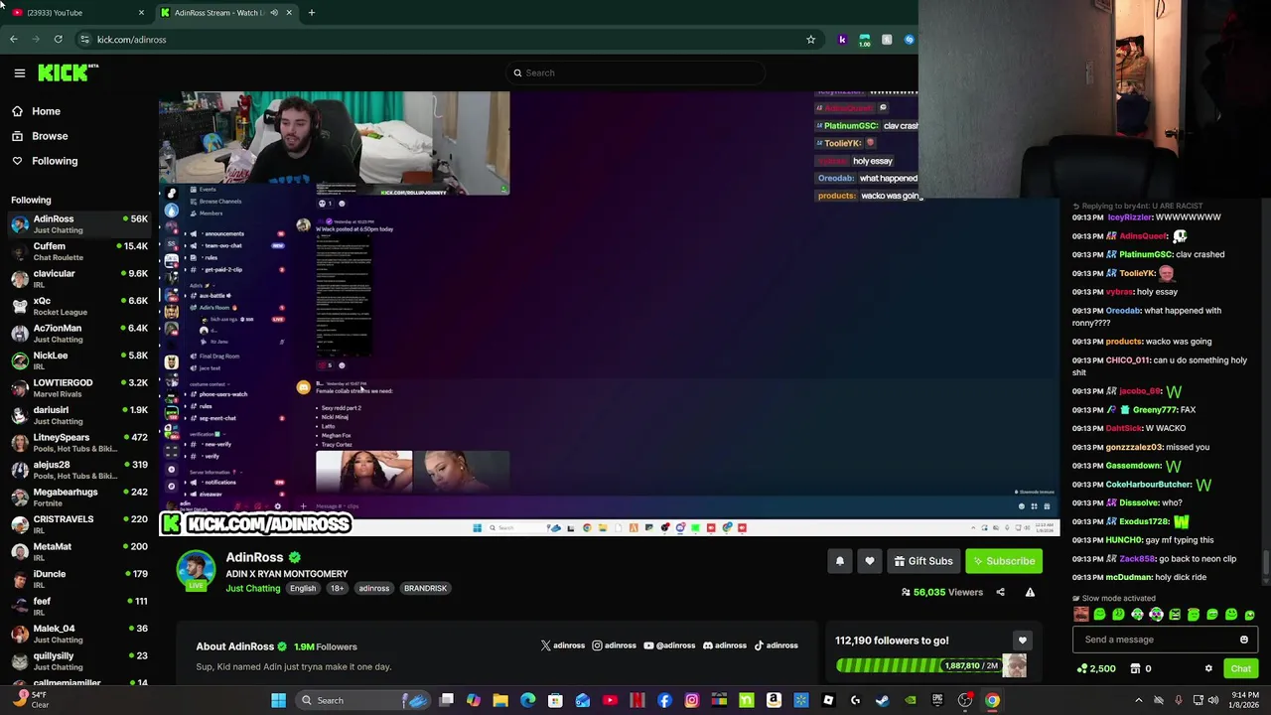Open xQc channel in following list
This screenshot has height=715, width=1271.
click(79, 306)
